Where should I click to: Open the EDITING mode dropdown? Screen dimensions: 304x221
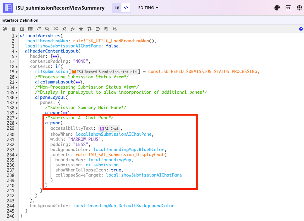click(x=148, y=8)
